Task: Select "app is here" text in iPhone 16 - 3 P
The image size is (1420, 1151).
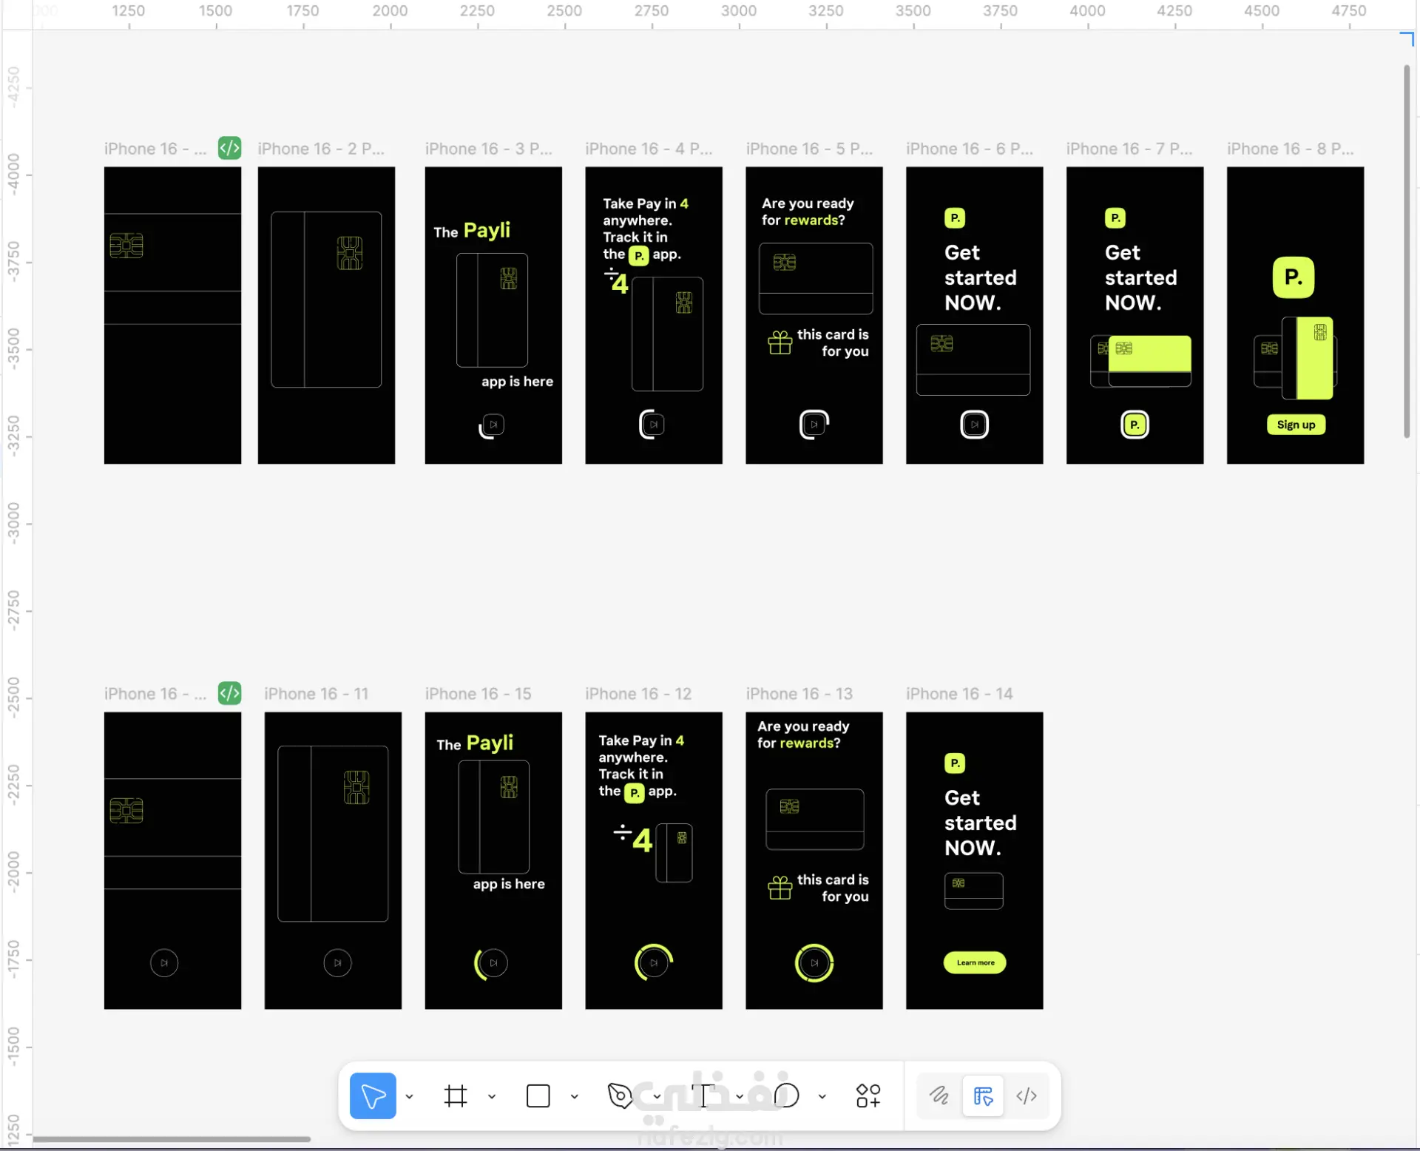Action: click(x=518, y=382)
